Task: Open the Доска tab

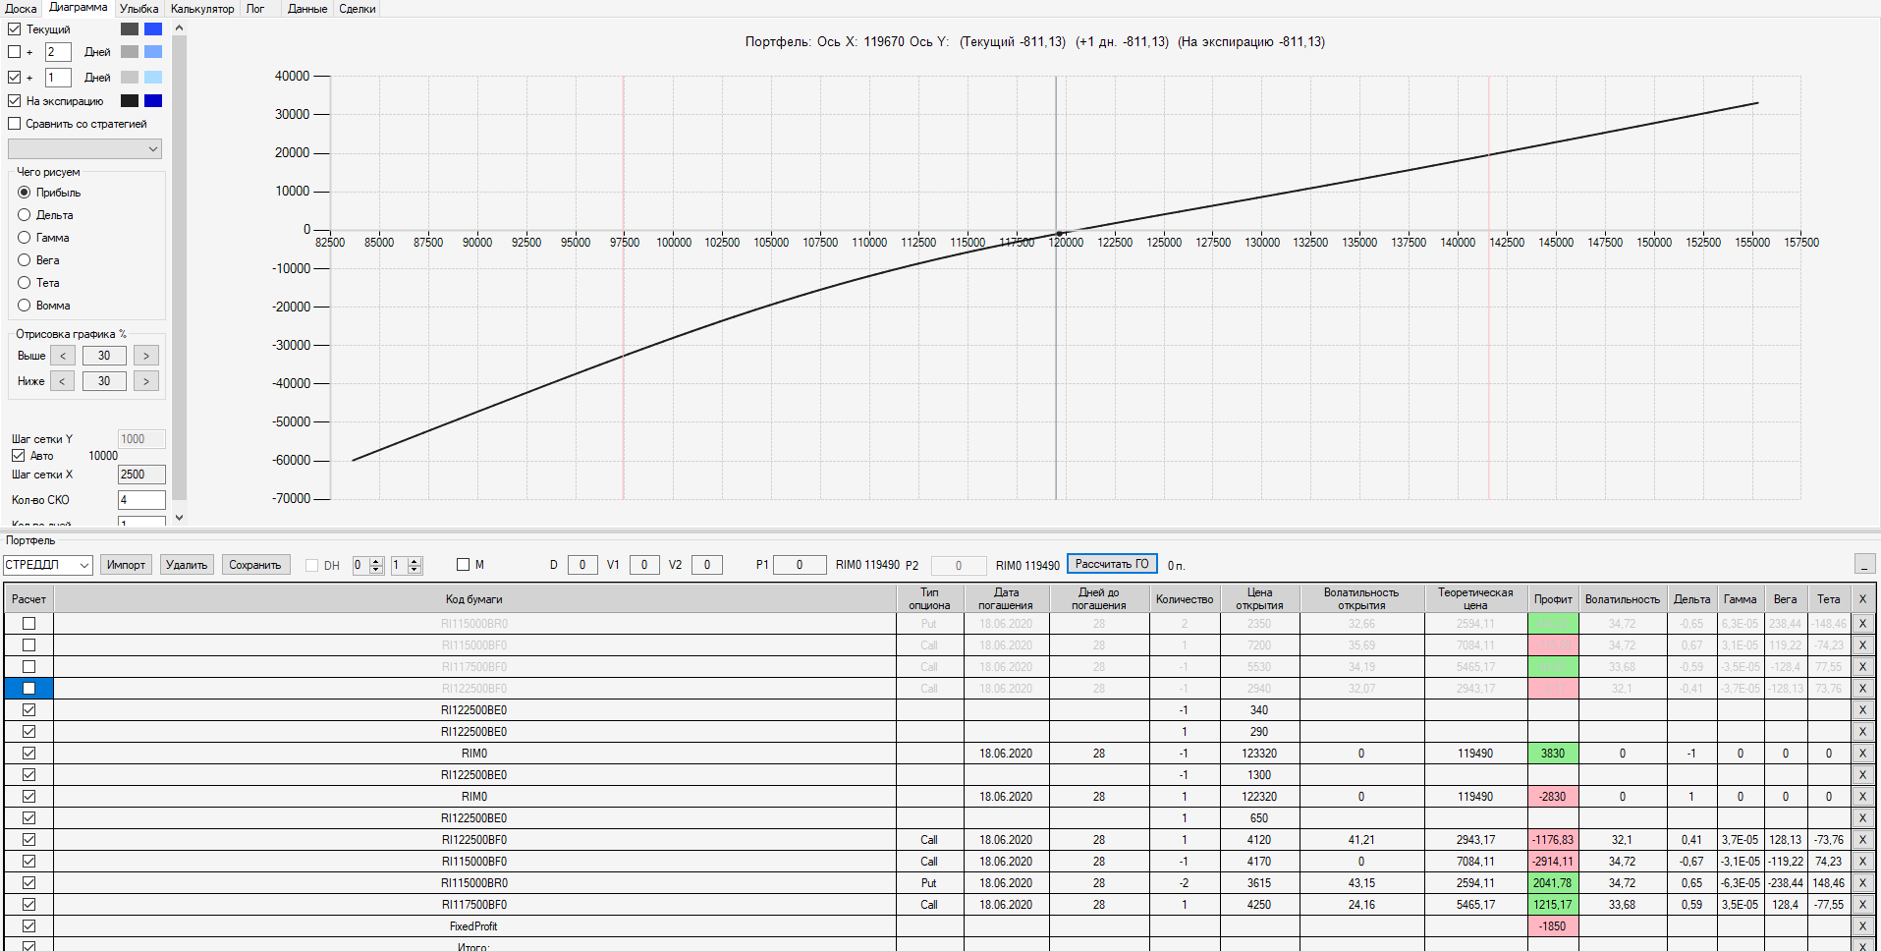Action: pyautogui.click(x=21, y=9)
